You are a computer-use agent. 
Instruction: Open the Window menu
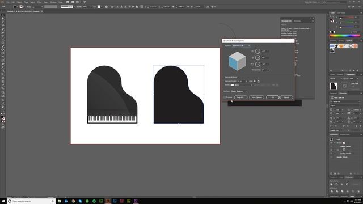pyautogui.click(x=53, y=2)
